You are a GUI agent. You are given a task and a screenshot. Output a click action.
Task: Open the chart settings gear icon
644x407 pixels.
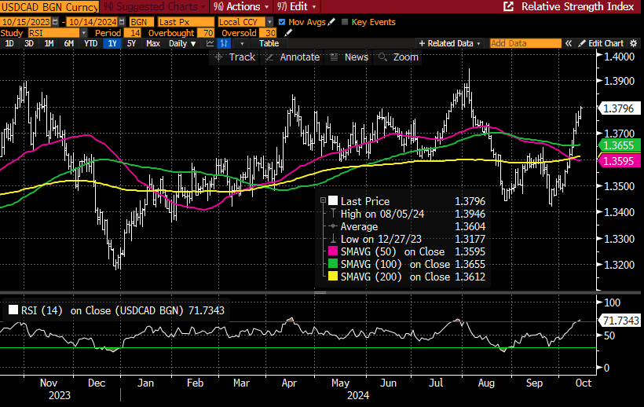click(x=635, y=43)
